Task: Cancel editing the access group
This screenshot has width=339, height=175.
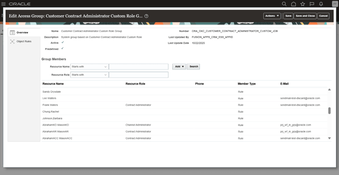Action: point(323,16)
